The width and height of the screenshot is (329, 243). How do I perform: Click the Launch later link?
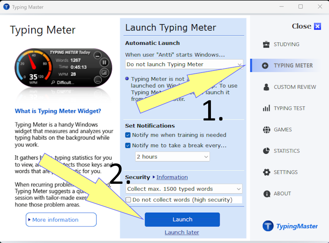point(182,232)
